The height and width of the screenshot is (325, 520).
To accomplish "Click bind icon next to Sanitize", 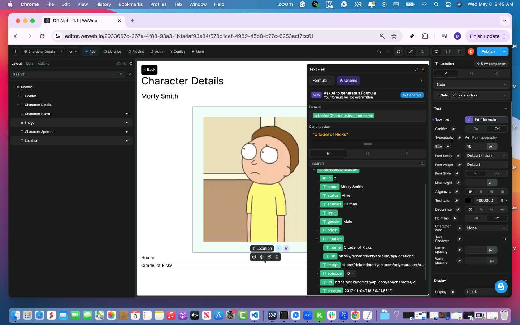I will pyautogui.click(x=454, y=129).
